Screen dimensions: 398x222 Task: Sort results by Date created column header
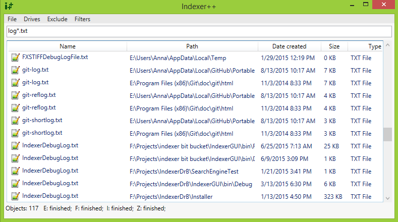[290, 46]
